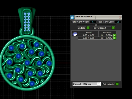Select the pendant bail with light-blue stones

(x=27, y=21)
